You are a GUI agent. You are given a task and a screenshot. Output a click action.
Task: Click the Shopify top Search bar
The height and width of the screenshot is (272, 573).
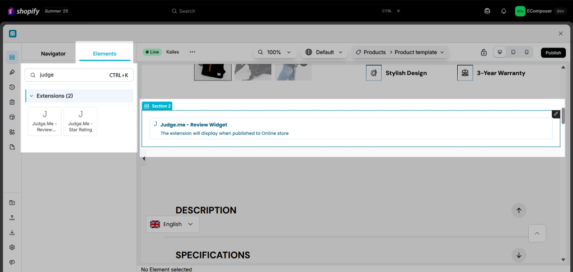[286, 11]
